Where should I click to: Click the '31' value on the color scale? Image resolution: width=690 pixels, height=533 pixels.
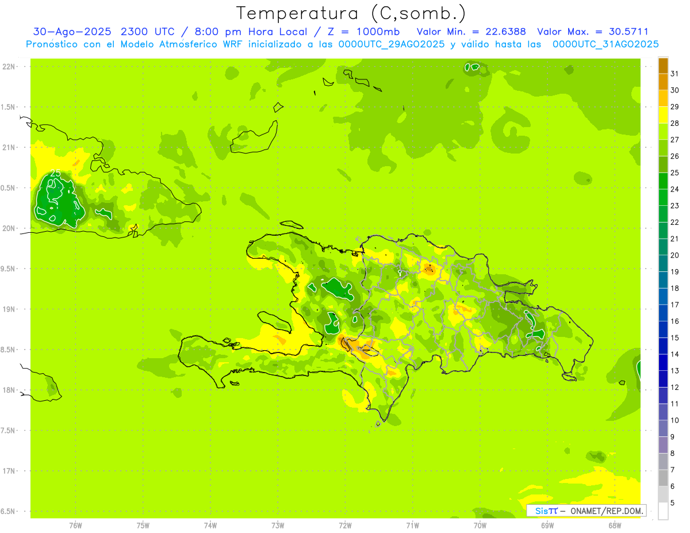[674, 74]
